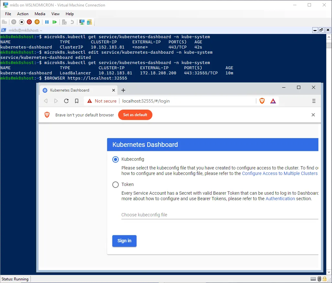
Task: Select the Kubeconfig radio option
Action: 116,159
